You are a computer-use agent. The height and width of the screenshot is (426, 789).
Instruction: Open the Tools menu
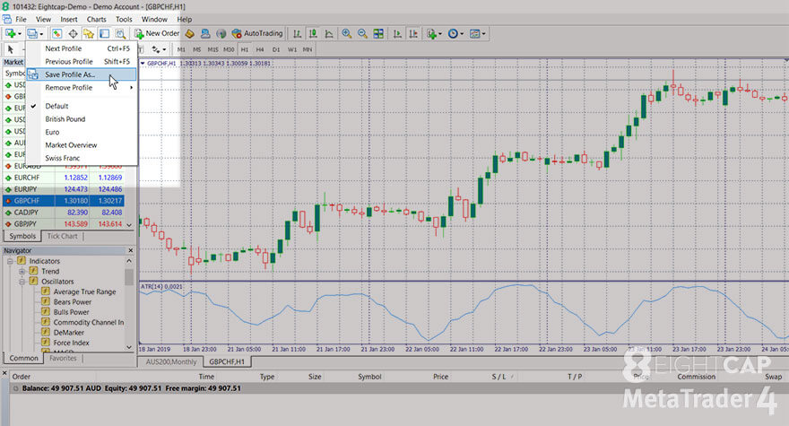coord(124,19)
